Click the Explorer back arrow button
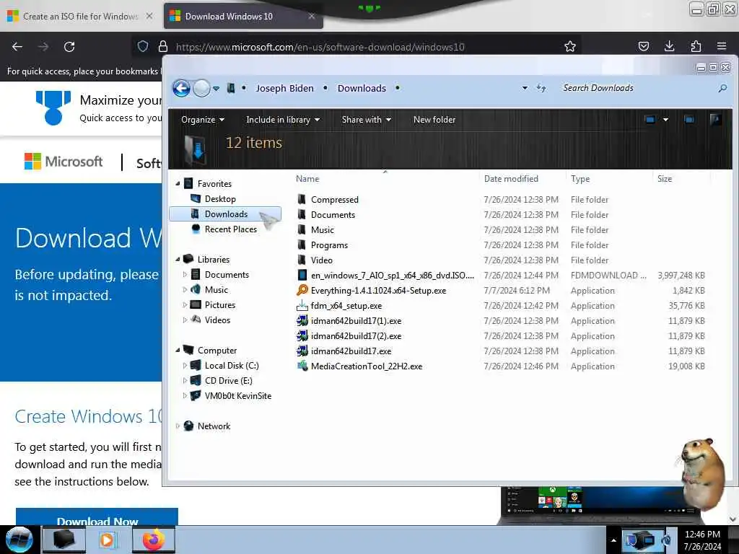This screenshot has width=739, height=554. [181, 88]
